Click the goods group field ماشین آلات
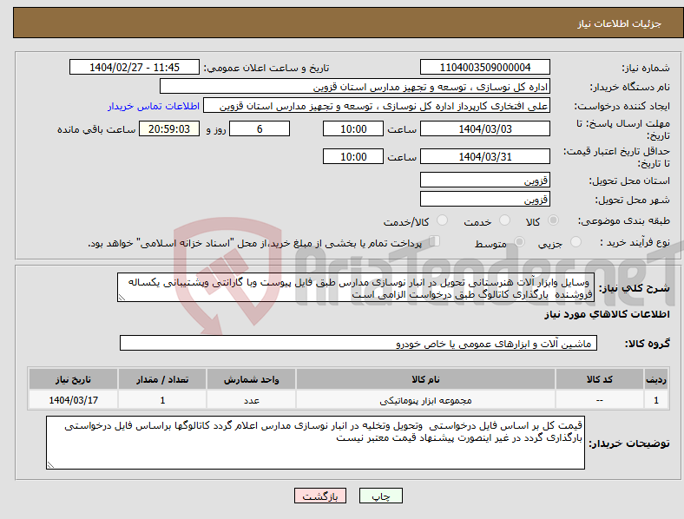684x519 pixels. point(358,343)
